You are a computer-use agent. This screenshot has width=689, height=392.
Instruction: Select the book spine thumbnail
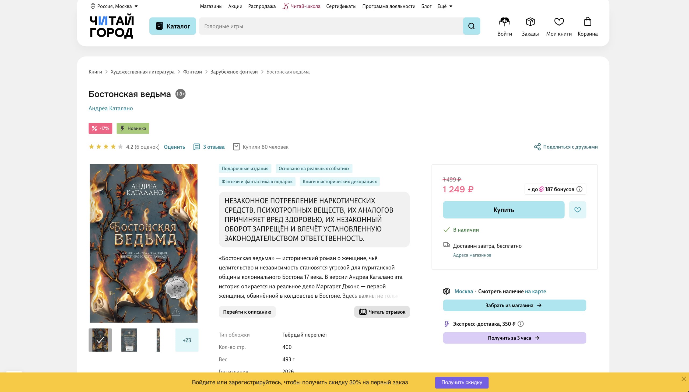158,340
